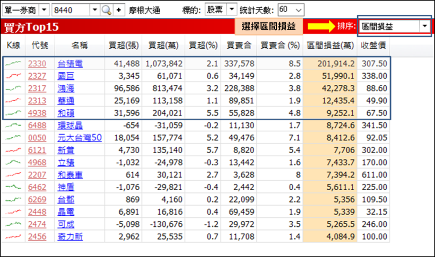
Task: Open stock name link 晶電
Action: tap(66, 212)
